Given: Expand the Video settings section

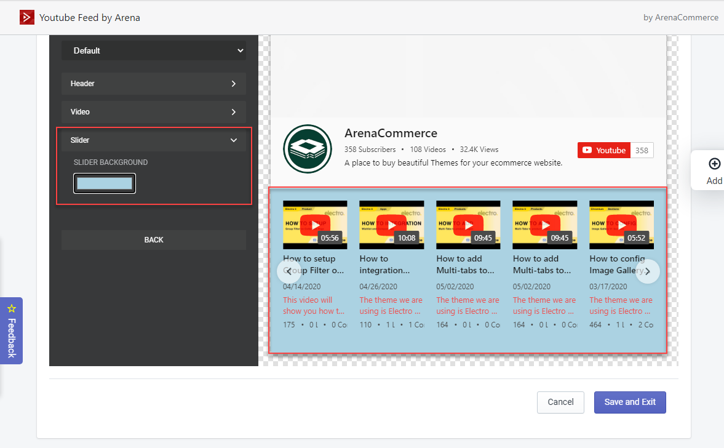Looking at the screenshot, I should point(154,112).
